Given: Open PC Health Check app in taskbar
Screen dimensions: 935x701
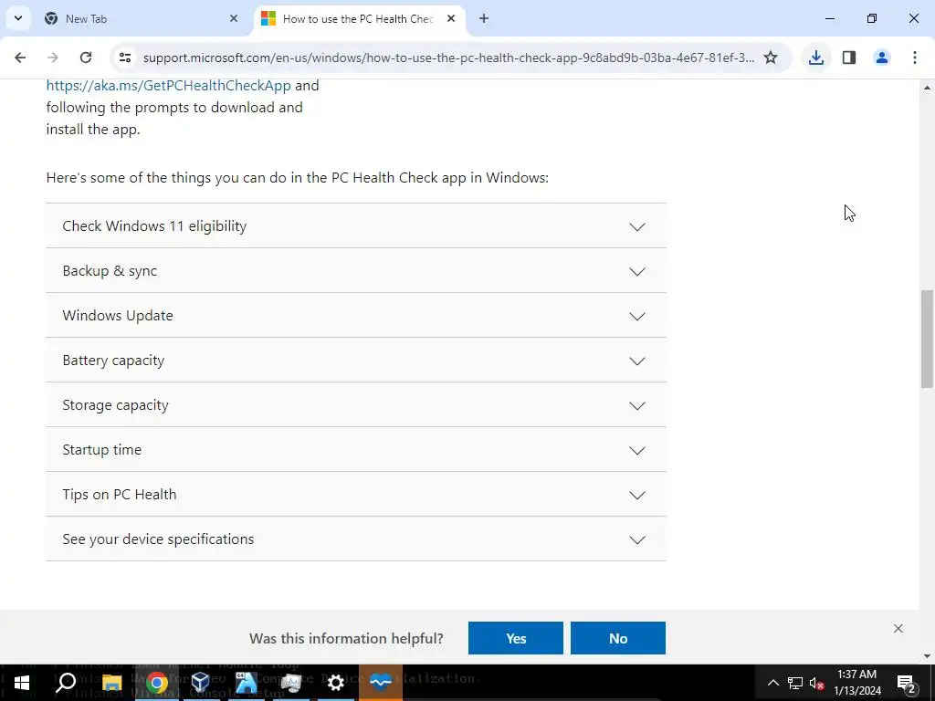Looking at the screenshot, I should coord(381,682).
